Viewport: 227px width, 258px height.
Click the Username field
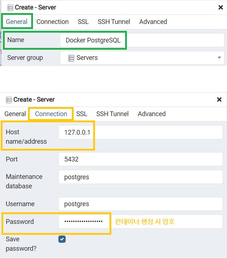tap(141, 204)
